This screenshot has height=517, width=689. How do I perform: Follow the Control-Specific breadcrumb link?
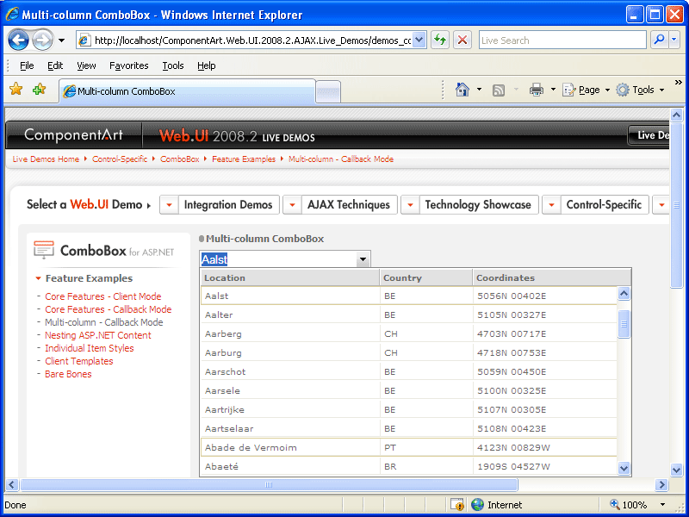120,159
